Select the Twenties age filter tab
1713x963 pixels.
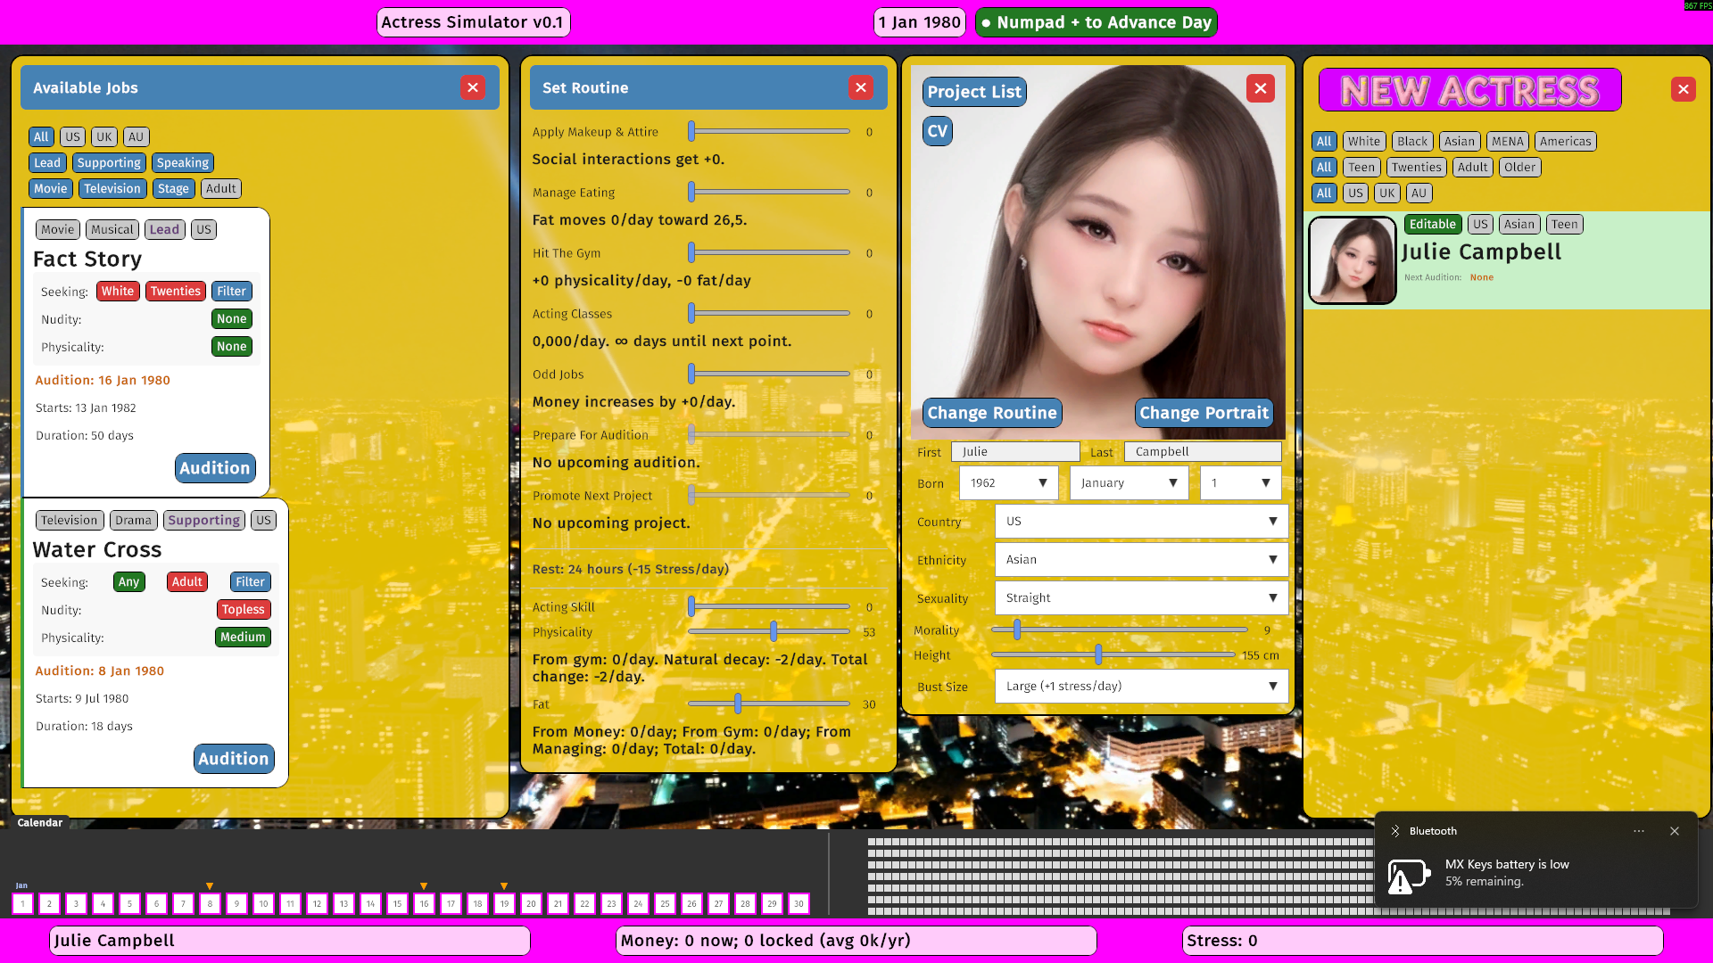coord(1416,167)
